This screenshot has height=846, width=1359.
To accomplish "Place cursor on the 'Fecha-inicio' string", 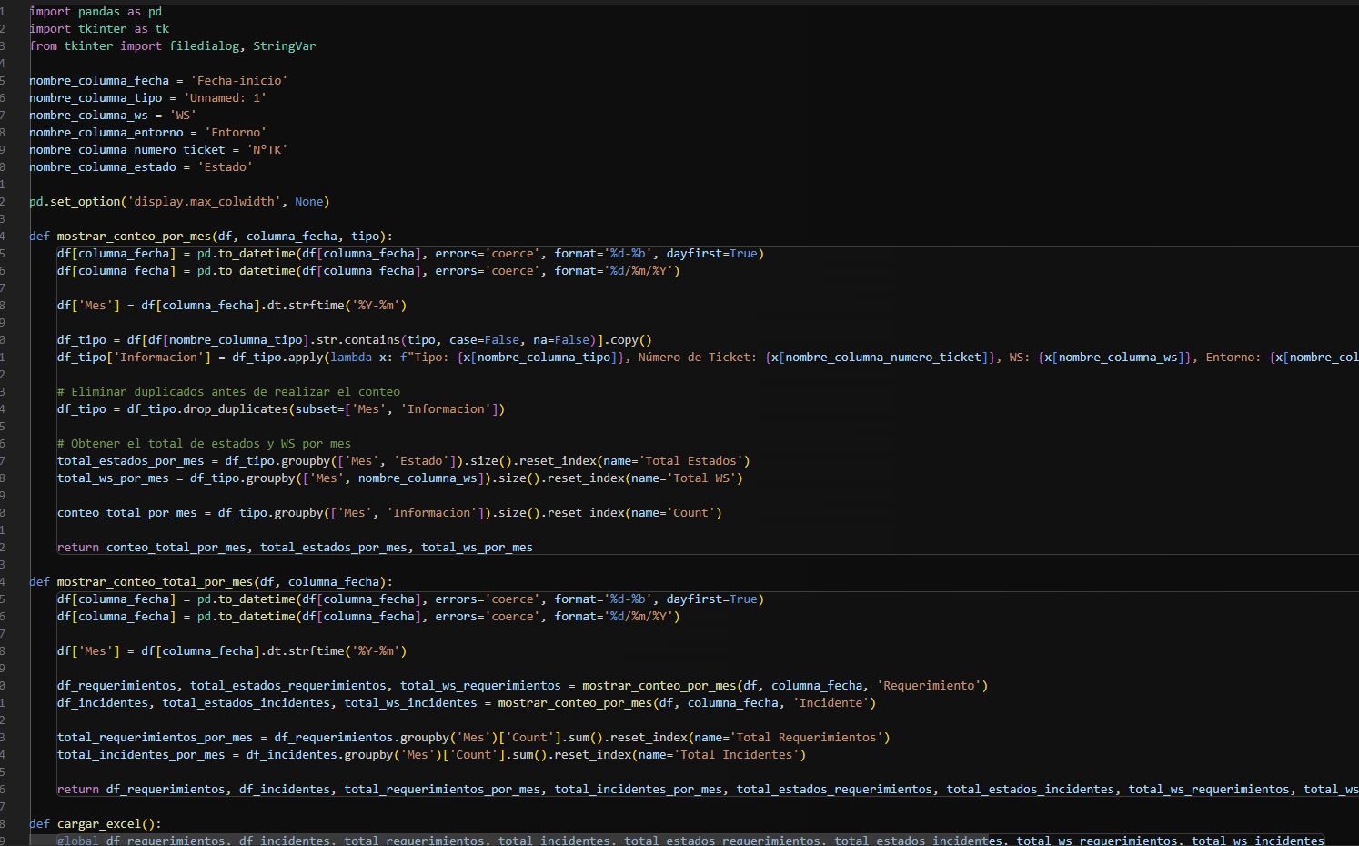I will (x=238, y=81).
